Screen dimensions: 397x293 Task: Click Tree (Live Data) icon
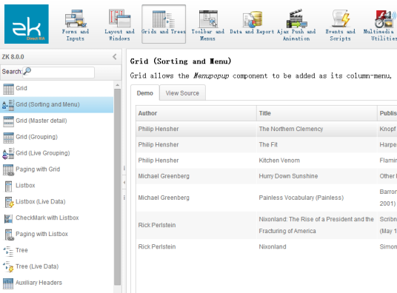[x=8, y=267]
